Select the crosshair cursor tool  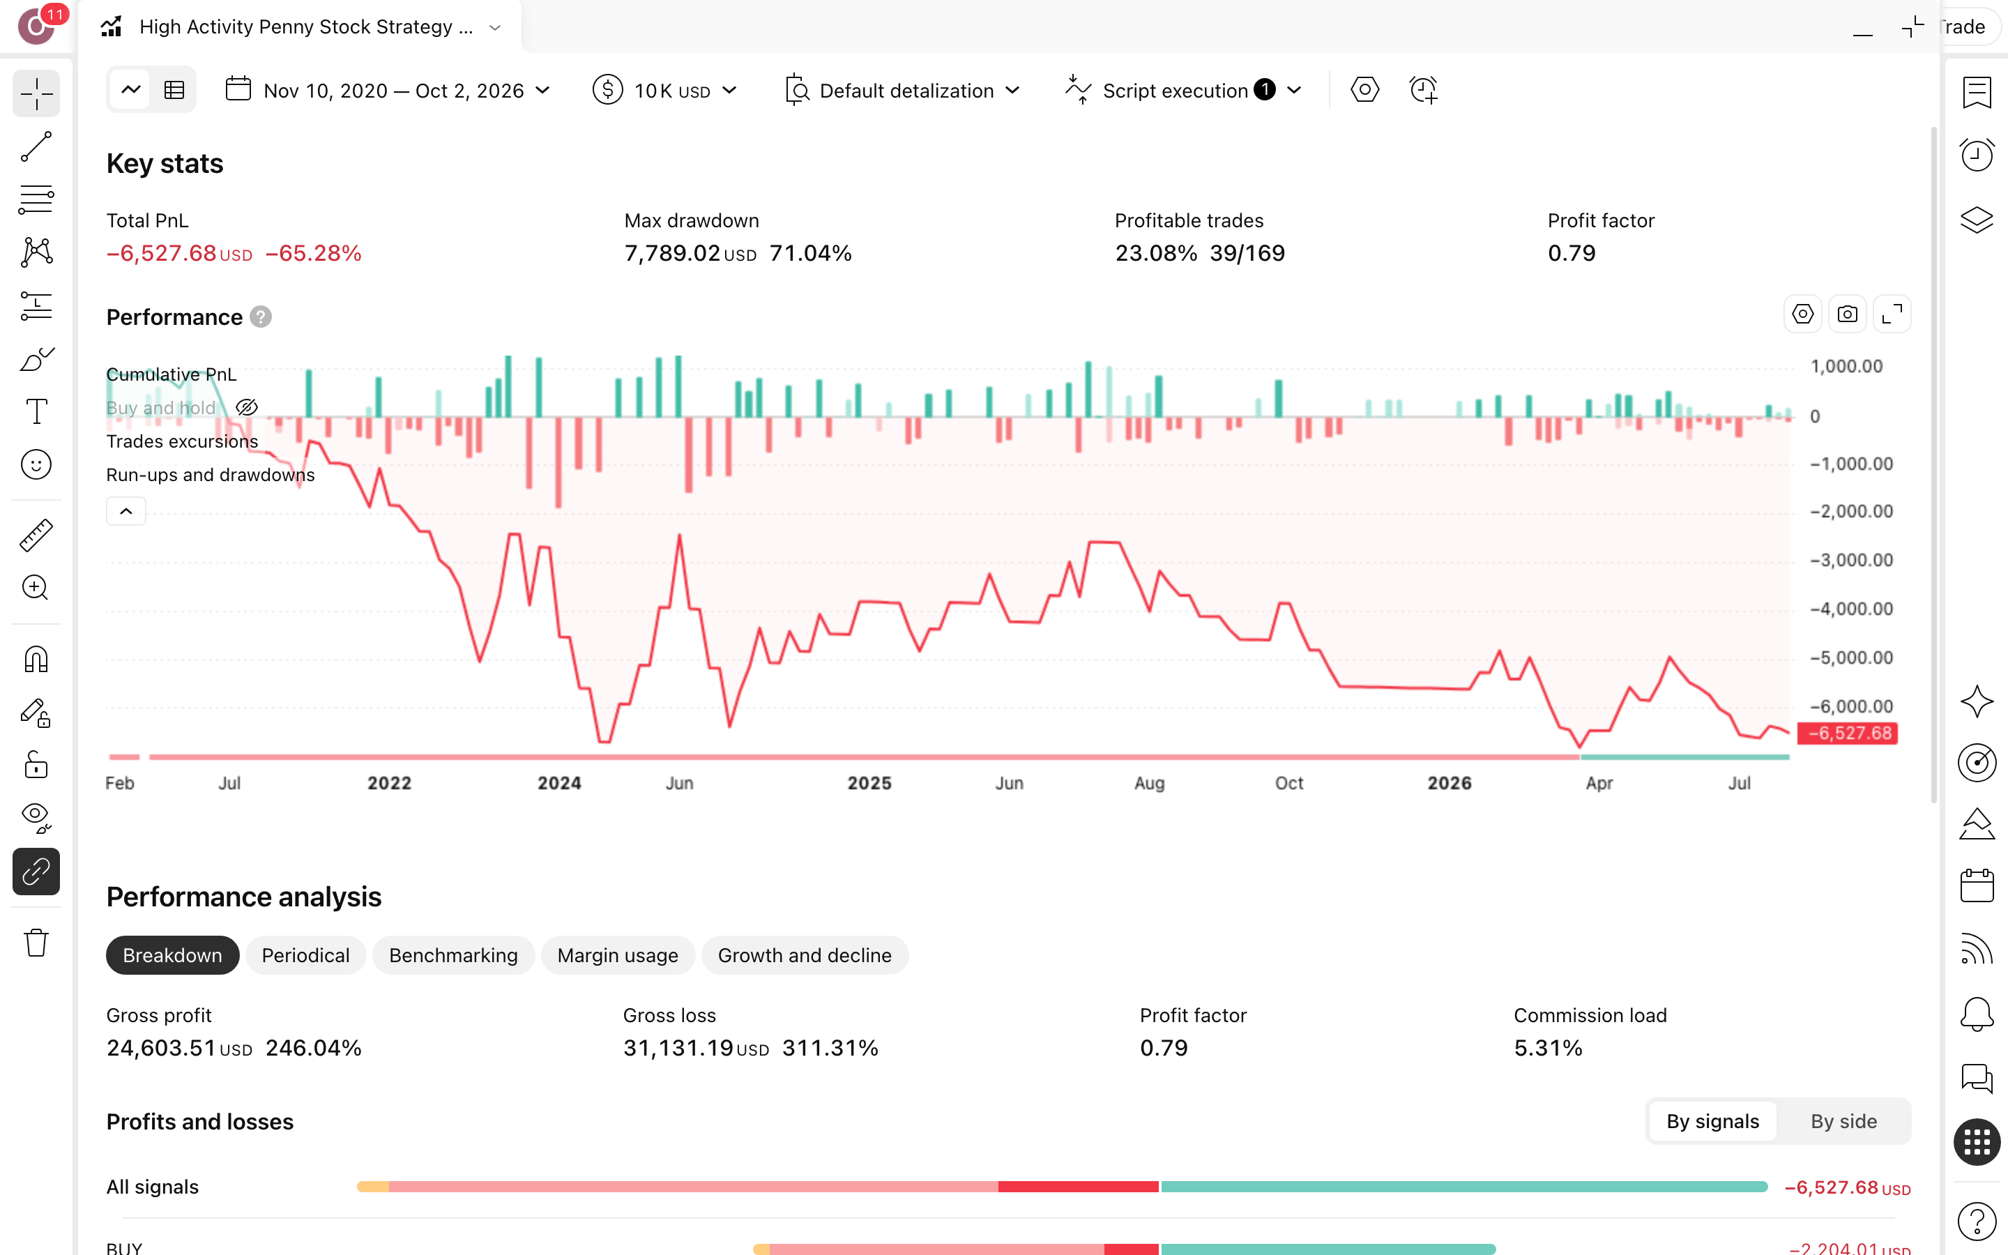(x=36, y=93)
